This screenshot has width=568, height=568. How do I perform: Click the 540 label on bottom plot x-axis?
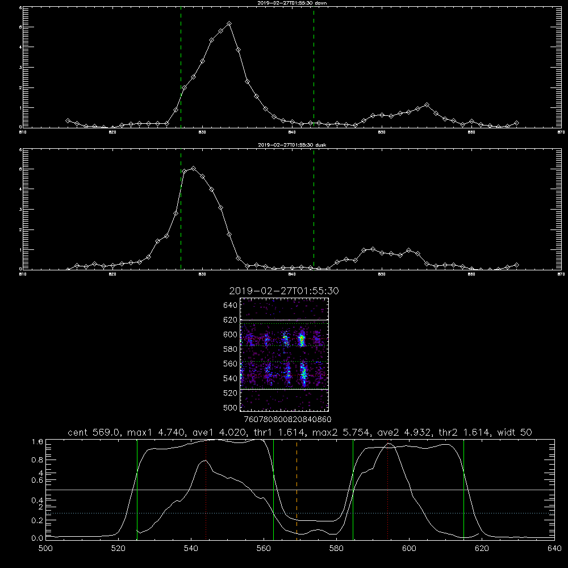191,549
